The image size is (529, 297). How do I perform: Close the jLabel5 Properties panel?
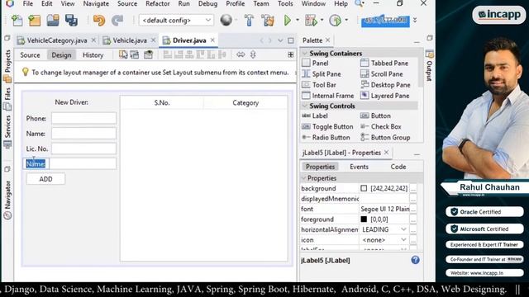click(x=387, y=153)
